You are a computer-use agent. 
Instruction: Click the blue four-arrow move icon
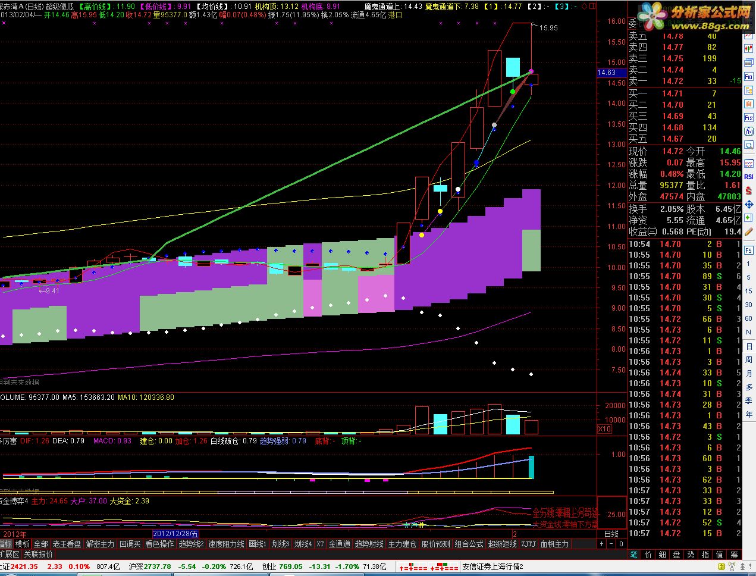point(749,204)
